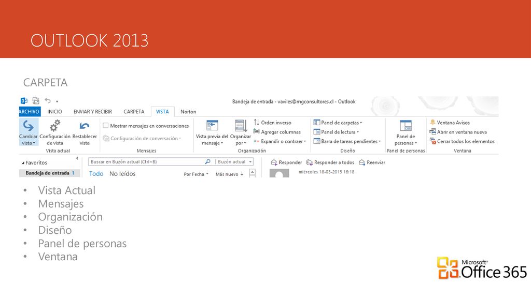
Task: Switch to the CARPETA tab
Action: tap(134, 112)
